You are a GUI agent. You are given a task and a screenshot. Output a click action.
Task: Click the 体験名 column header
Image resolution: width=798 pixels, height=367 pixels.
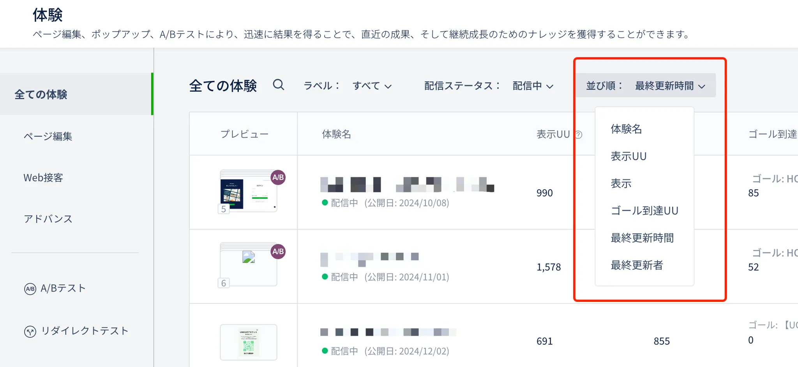click(x=336, y=135)
